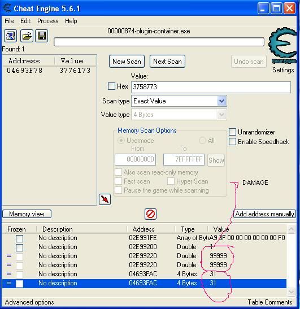
Task: Enable the Unrandomizer checkbox
Action: [x=232, y=132]
